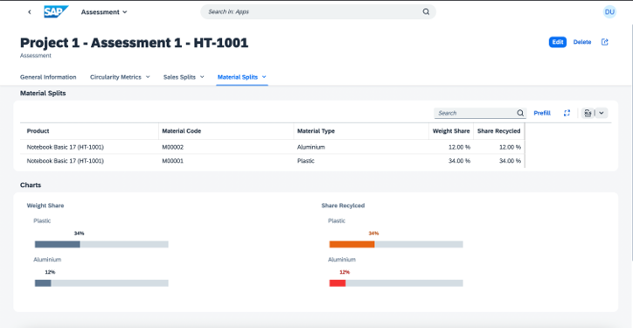
Task: Export table to spreadsheet icon
Action: (x=588, y=113)
